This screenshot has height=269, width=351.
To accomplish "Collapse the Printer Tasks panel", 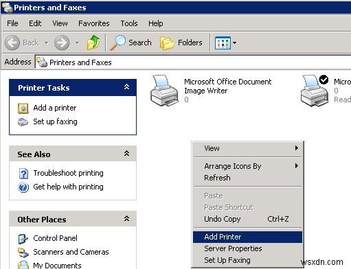I will (126, 87).
